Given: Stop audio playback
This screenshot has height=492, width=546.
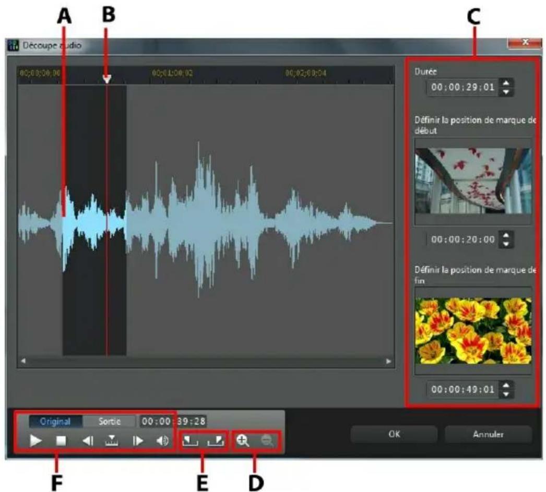Looking at the screenshot, I should pos(61,440).
